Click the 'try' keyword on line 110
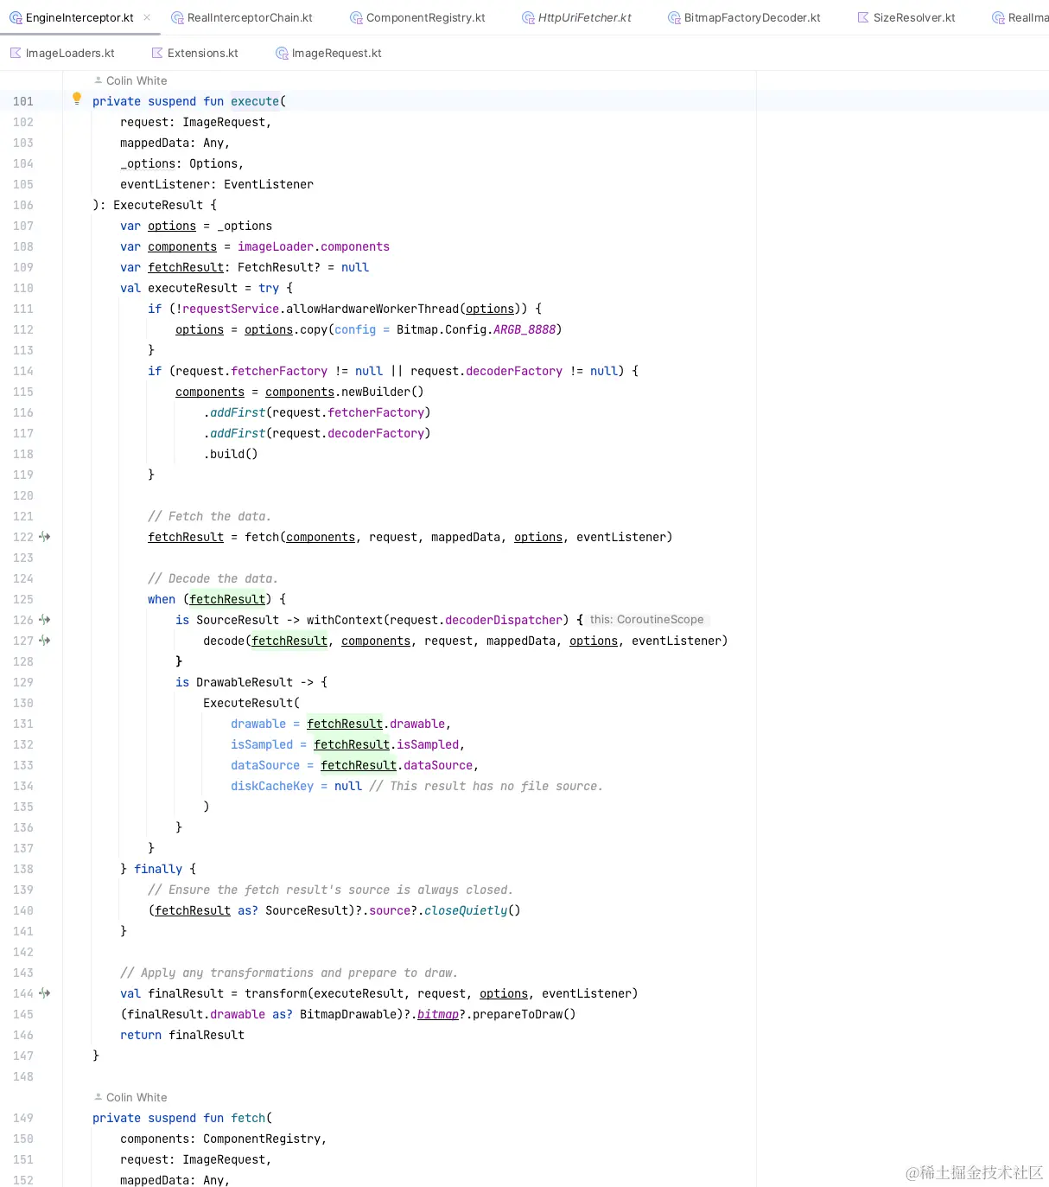Screen dimensions: 1049x1187 [x=269, y=288]
